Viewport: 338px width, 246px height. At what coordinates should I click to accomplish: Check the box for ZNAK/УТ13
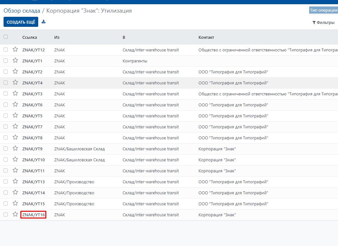pyautogui.click(x=6, y=181)
